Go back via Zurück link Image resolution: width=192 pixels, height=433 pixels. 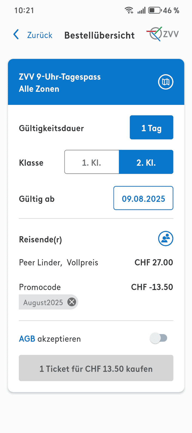(x=40, y=35)
